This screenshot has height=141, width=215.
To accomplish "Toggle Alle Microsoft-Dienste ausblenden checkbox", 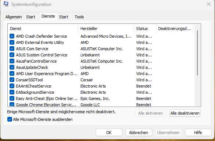I will 10,119.
